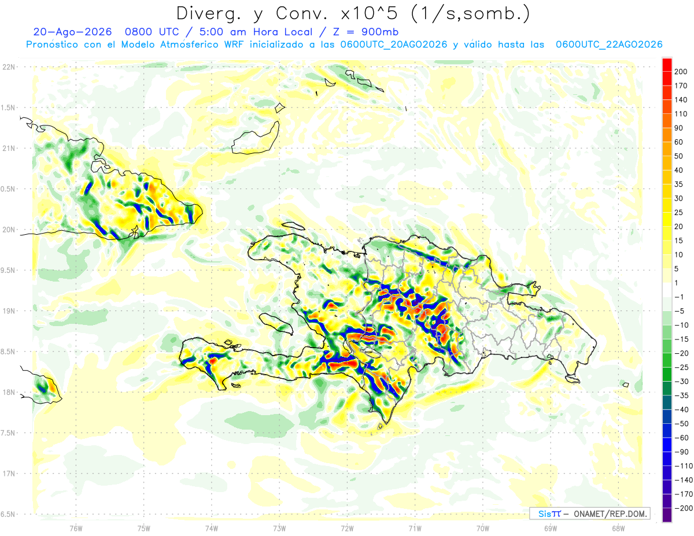The image size is (694, 536).
Task: Click the '20N' latitude label
Action: pyautogui.click(x=8, y=230)
